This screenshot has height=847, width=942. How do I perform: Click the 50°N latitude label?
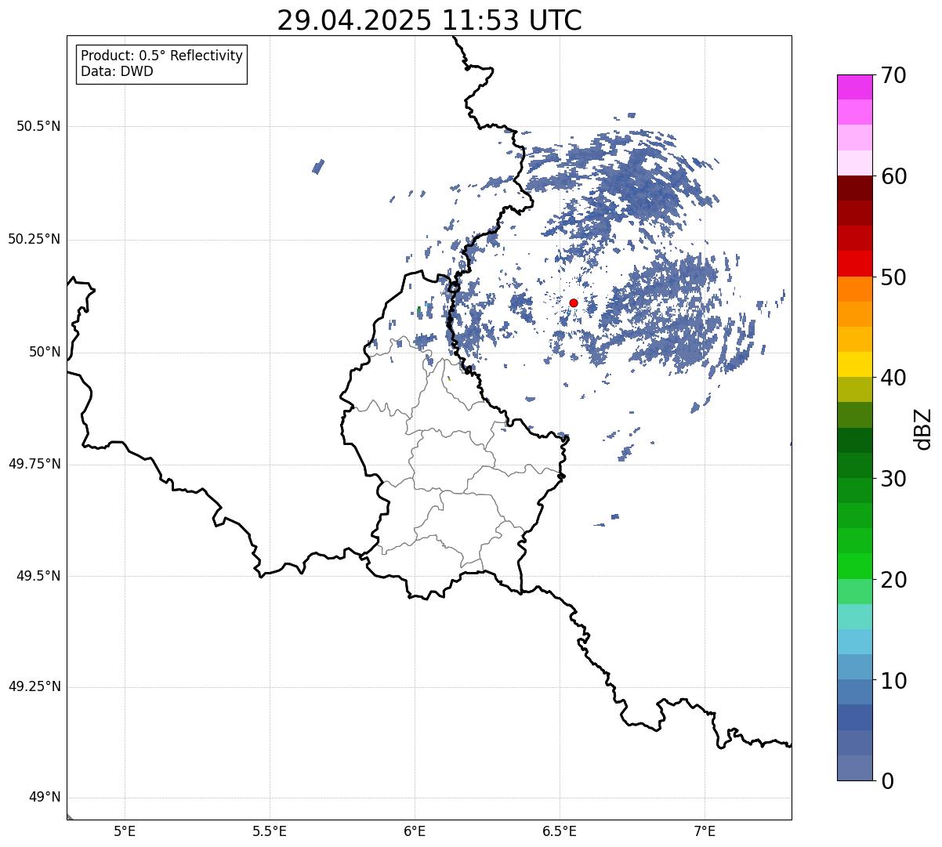click(45, 352)
